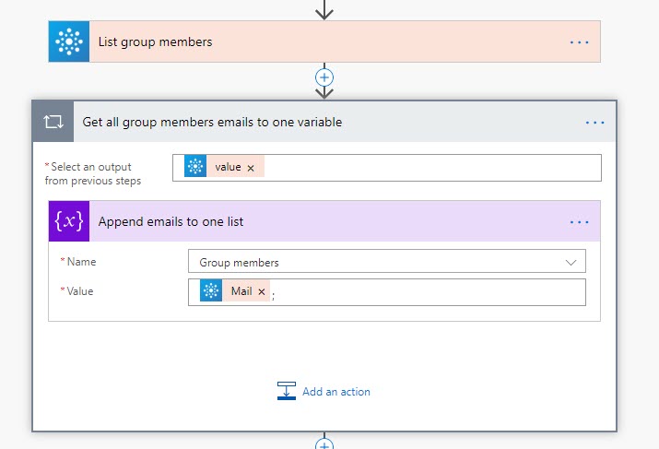Click the chevron arrow in the Name field
Image resolution: width=659 pixels, height=449 pixels.
coord(571,262)
